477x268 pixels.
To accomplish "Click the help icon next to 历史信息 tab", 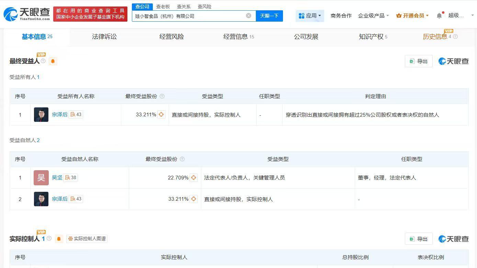I will (x=455, y=37).
